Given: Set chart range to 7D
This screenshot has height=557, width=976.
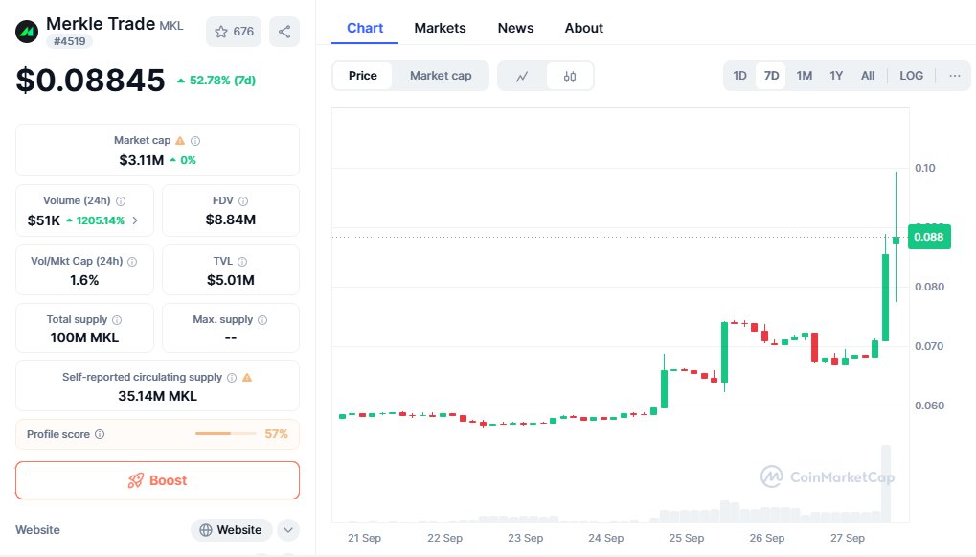Looking at the screenshot, I should click(771, 76).
